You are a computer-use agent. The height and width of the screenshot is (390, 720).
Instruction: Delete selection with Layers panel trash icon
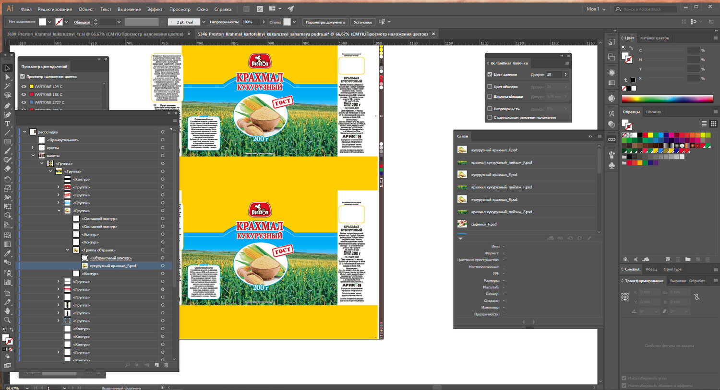(166, 365)
